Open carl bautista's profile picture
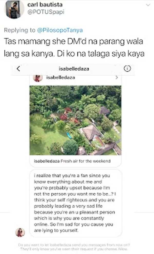 pos(14,9)
